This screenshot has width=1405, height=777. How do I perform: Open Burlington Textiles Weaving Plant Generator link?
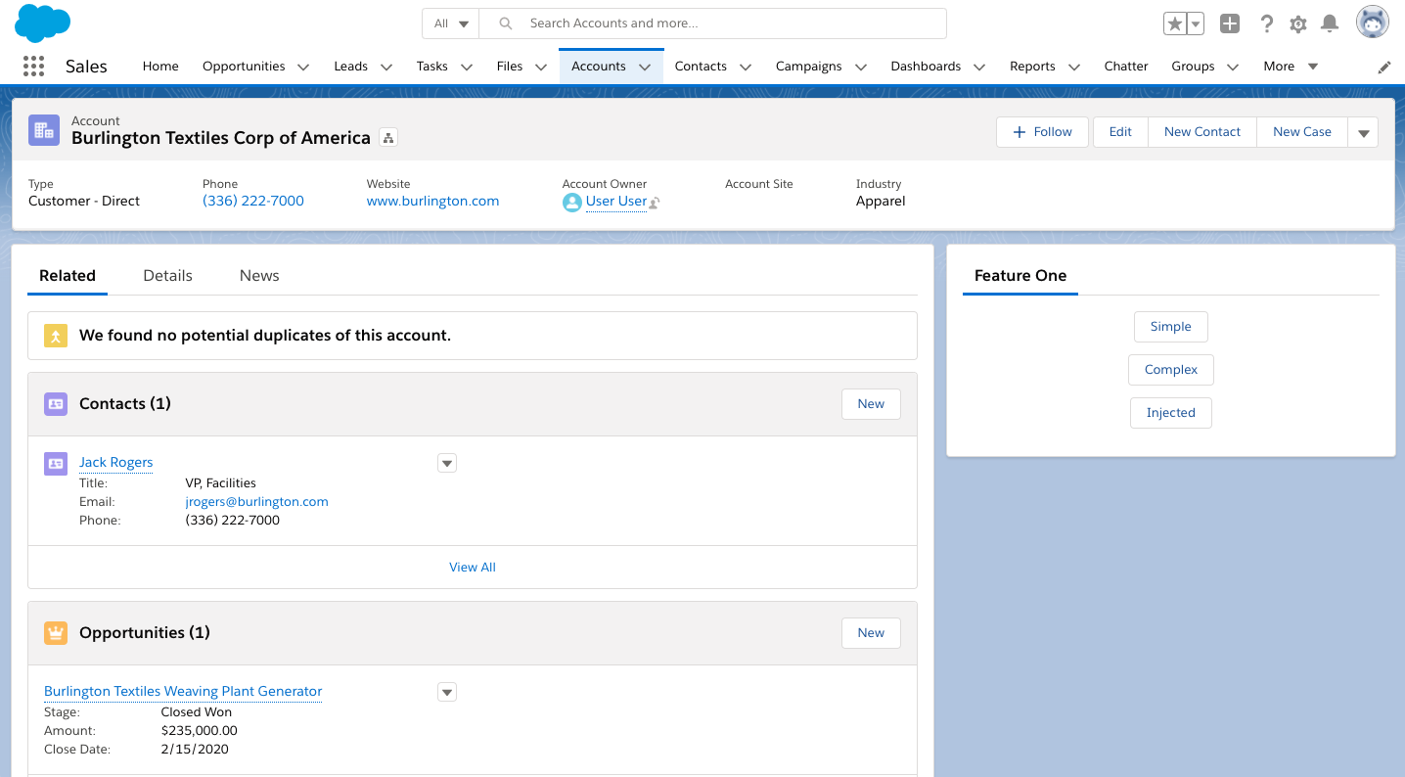[x=183, y=692]
